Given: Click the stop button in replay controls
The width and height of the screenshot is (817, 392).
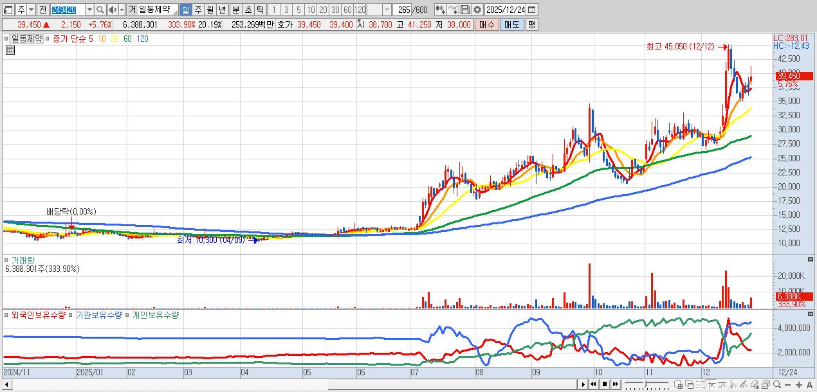Looking at the screenshot, I should [604, 384].
